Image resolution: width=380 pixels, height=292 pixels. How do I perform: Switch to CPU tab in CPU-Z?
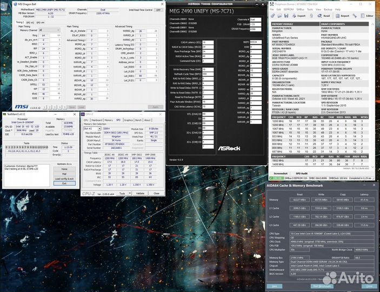(86, 120)
